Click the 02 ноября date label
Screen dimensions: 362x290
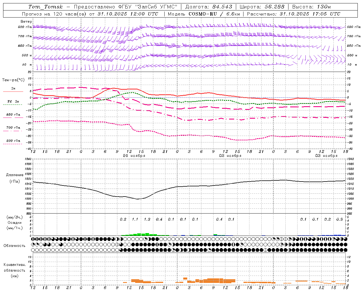point(230,156)
